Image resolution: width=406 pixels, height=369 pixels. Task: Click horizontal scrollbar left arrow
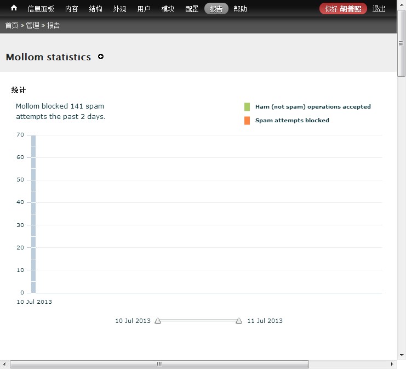(4, 364)
